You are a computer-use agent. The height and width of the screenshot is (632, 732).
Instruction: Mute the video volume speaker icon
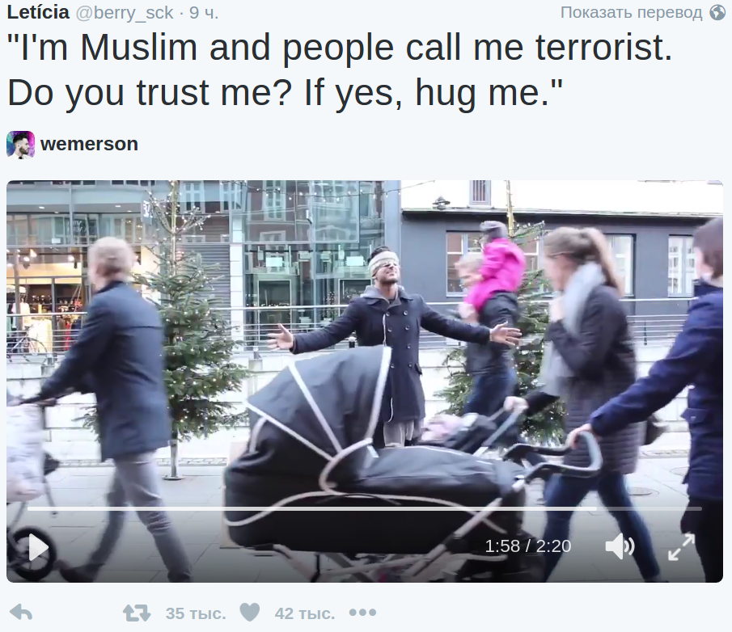point(620,546)
